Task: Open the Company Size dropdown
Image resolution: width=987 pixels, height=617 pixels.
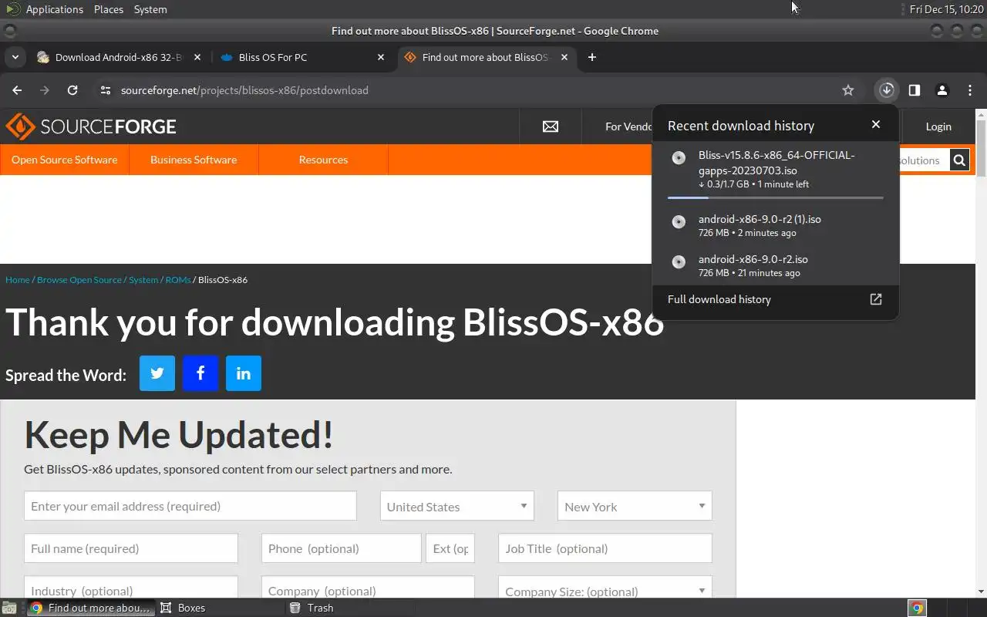Action: tap(605, 588)
